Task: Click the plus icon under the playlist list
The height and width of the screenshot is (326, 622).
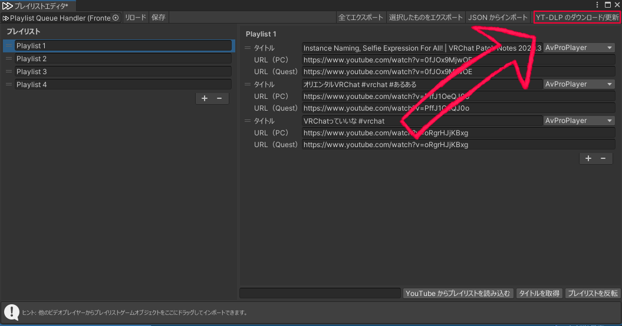Action: pos(205,98)
